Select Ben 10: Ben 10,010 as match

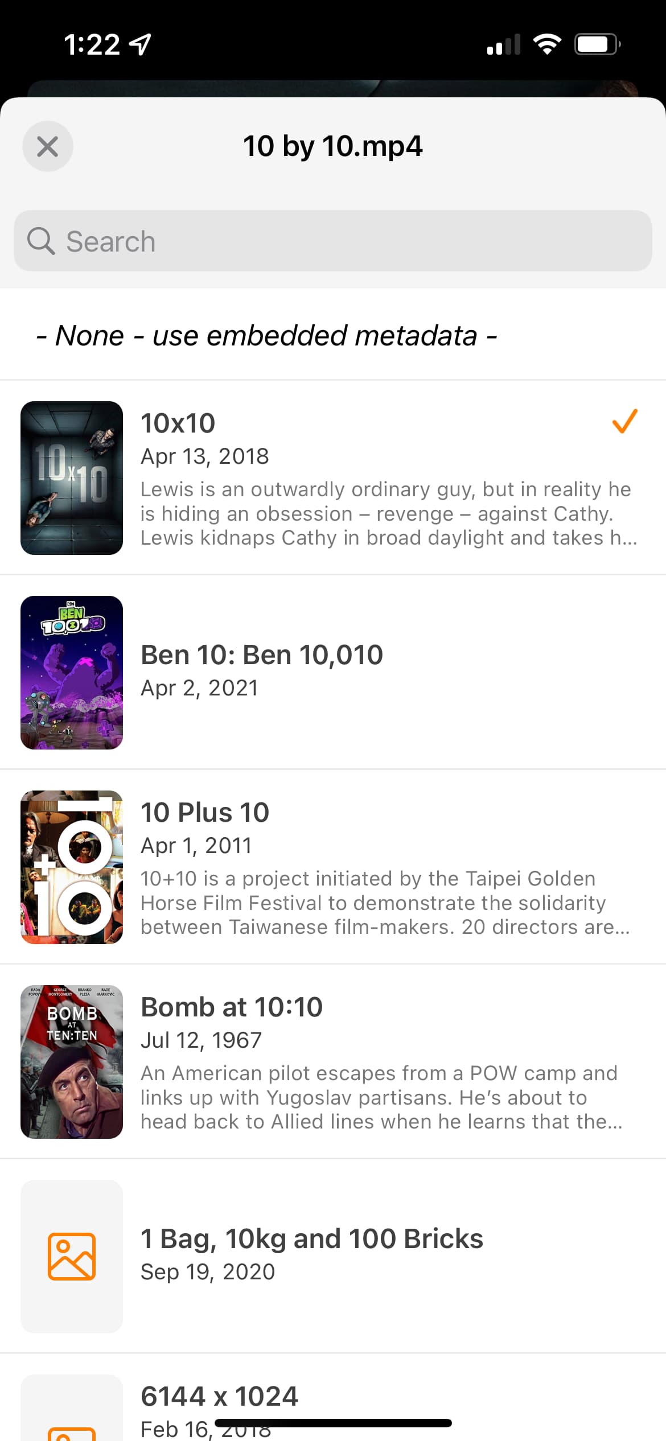[x=333, y=673]
